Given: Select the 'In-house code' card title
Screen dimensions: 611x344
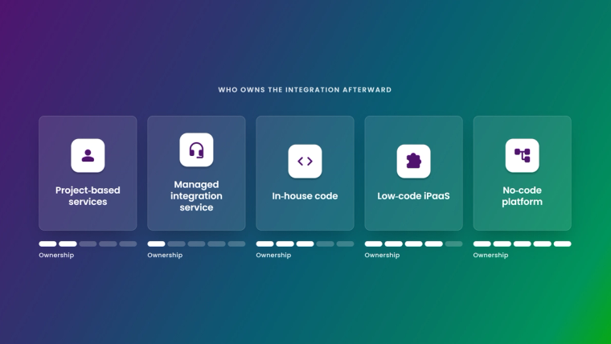Looking at the screenshot, I should (x=305, y=196).
